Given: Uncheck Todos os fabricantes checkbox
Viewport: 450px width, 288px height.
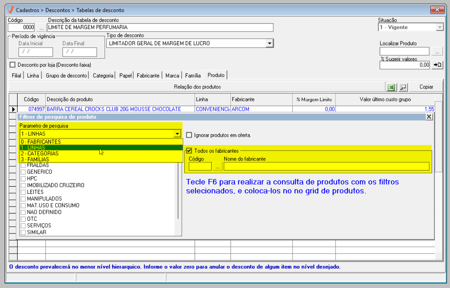Looking at the screenshot, I should click(x=189, y=151).
